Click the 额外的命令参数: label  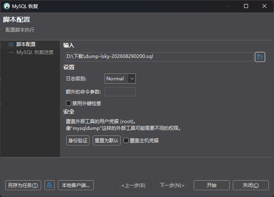(83, 92)
